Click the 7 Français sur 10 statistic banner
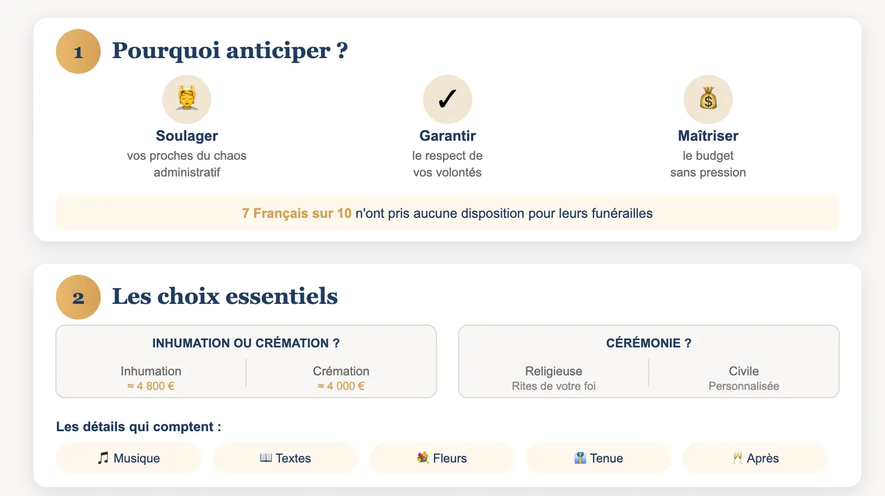This screenshot has width=885, height=496. click(x=448, y=213)
